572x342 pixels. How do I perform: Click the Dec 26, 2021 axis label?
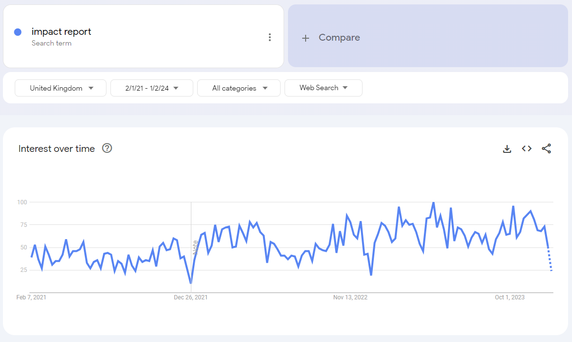[x=191, y=297]
